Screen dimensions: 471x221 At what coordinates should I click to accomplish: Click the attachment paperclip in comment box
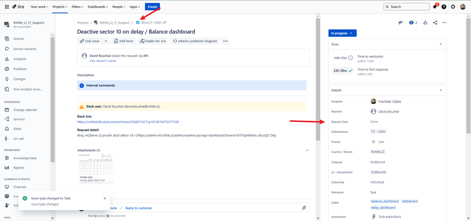click(x=303, y=207)
